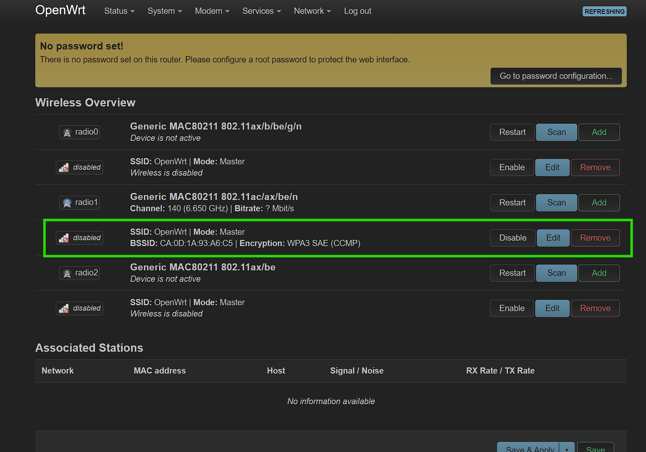Click the Network column header
The height and width of the screenshot is (452, 646).
point(57,371)
